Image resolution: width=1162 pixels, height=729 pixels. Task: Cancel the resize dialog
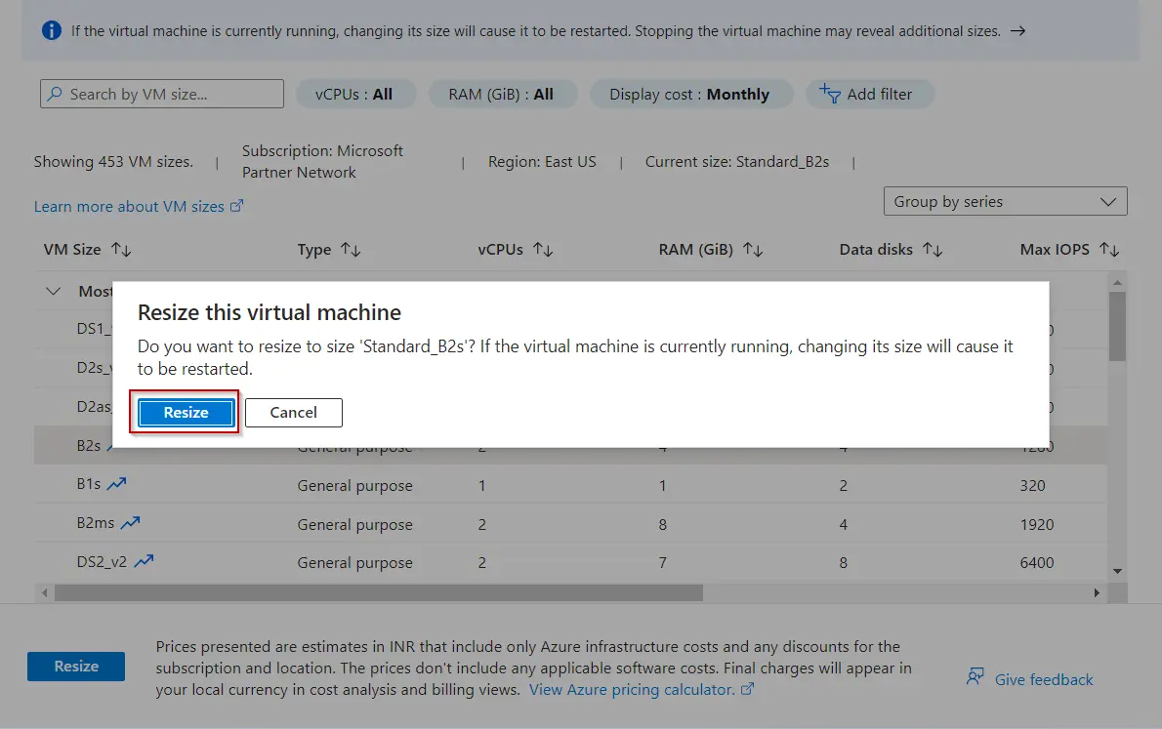tap(293, 413)
